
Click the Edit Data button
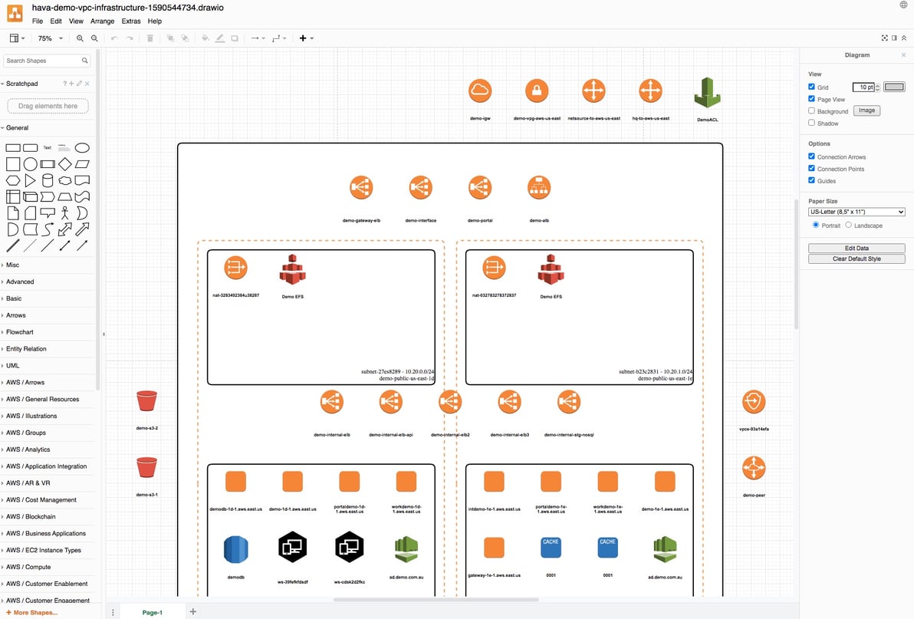click(856, 248)
